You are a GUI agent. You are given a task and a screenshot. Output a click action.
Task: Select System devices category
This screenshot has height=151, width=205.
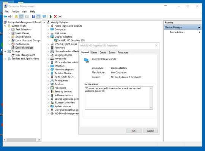(63, 106)
